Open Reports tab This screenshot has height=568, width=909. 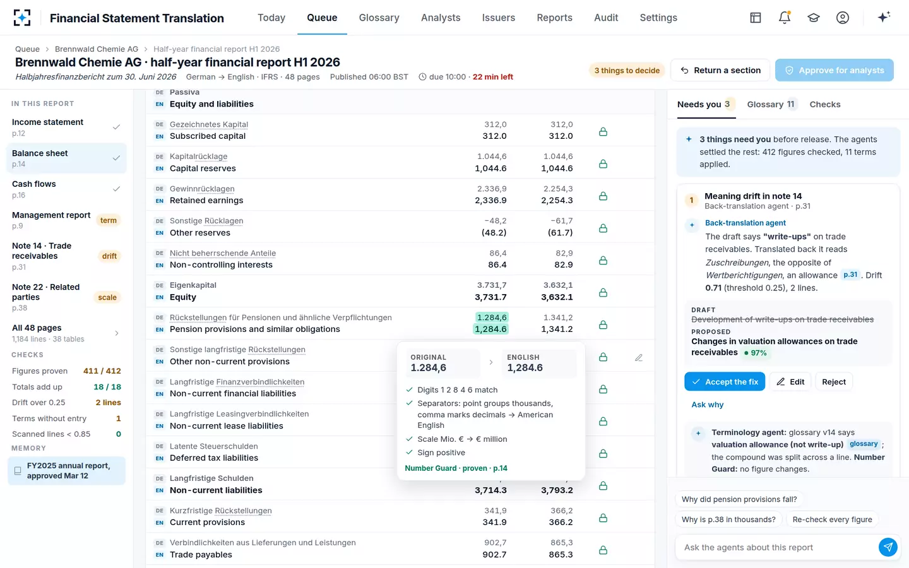tap(554, 18)
